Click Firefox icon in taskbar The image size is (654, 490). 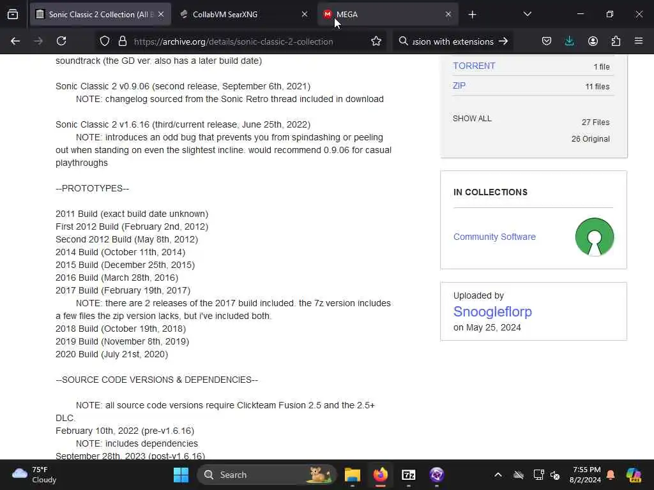pos(381,475)
